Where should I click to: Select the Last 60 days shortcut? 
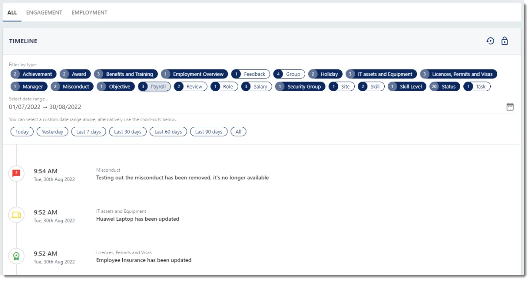[x=168, y=131]
